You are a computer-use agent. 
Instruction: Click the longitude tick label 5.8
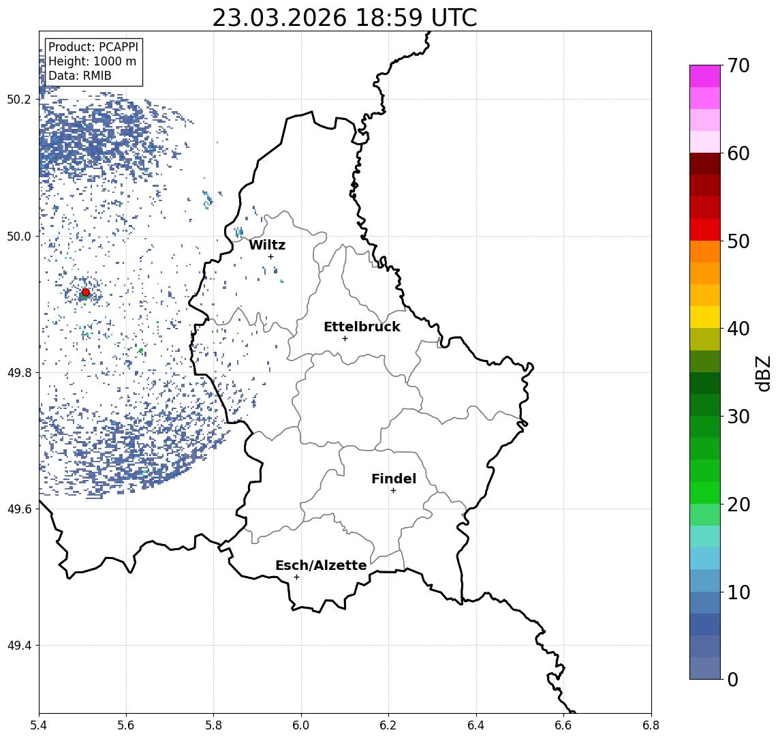click(213, 725)
